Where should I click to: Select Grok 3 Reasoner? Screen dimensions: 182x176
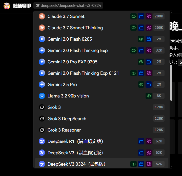tap(102, 130)
